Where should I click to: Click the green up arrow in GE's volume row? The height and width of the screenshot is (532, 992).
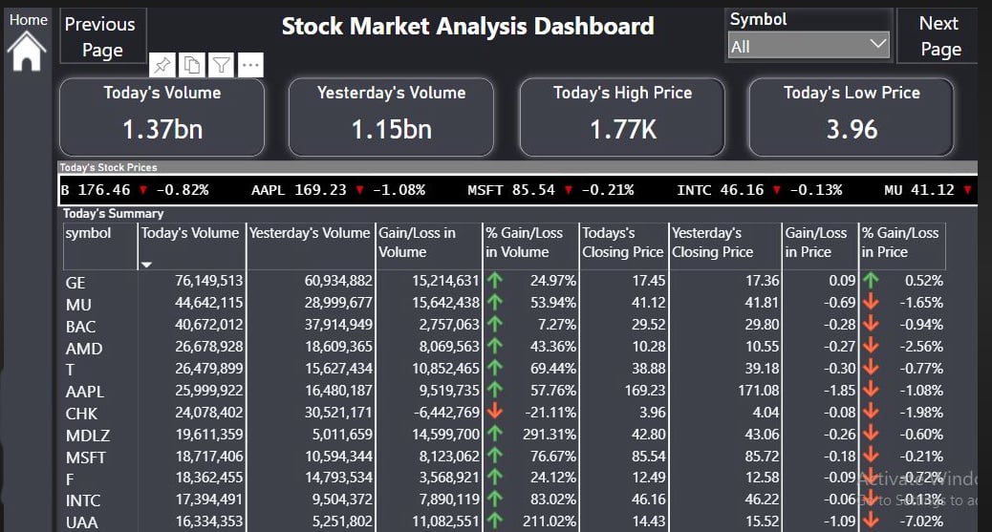(x=494, y=281)
